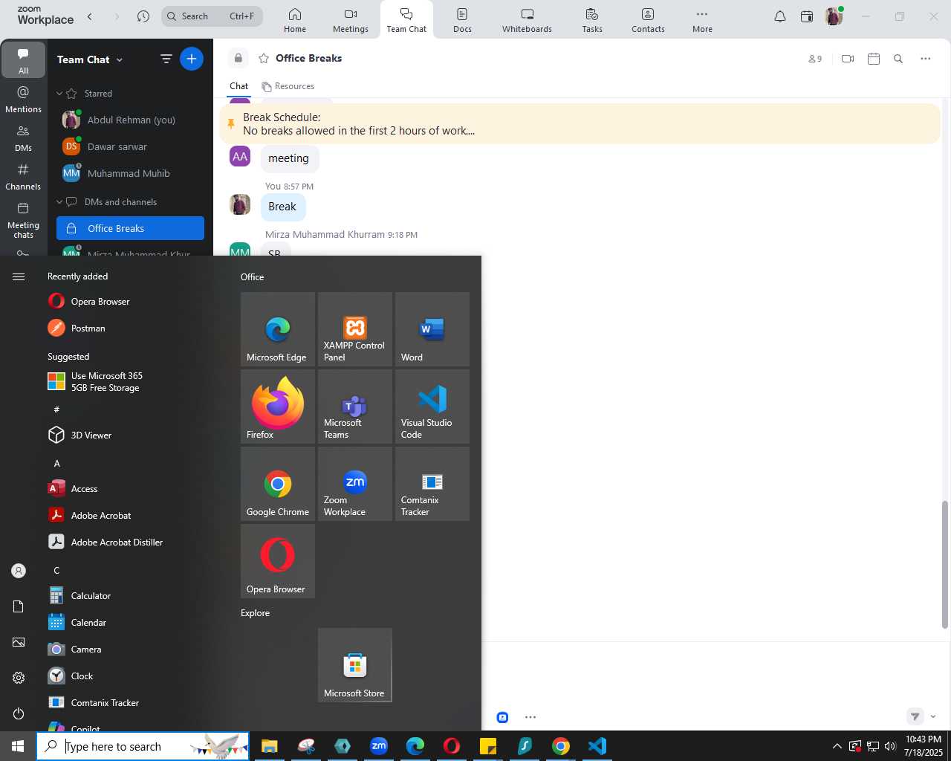Switch to Meetings tab in Zoom
Viewport: 951px width, 761px height.
(350, 20)
